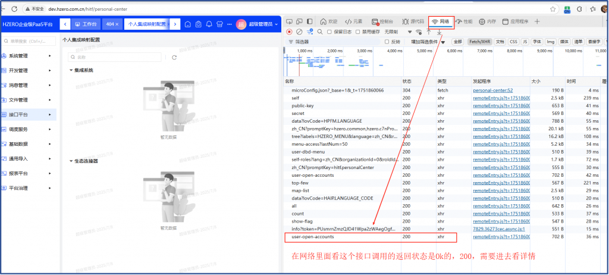609x275 pixels.
Task: Check the 反转 filter checkbox
Action: point(387,42)
